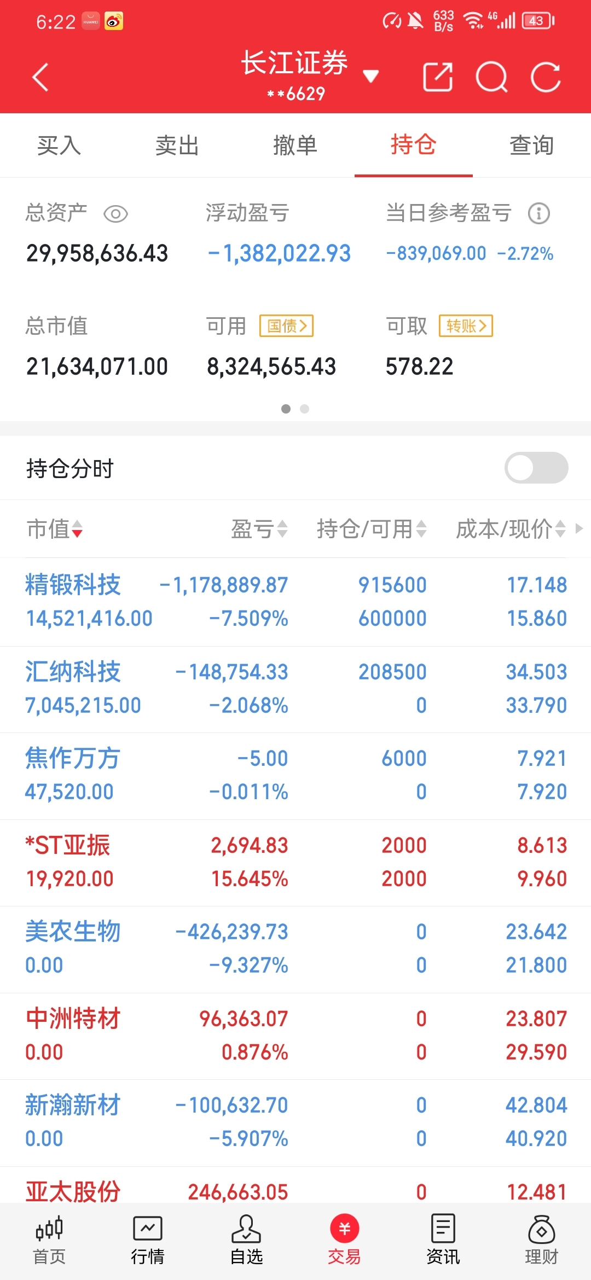This screenshot has height=1280, width=591.
Task: Tap Weibo notification icon in status bar
Action: click(x=114, y=21)
